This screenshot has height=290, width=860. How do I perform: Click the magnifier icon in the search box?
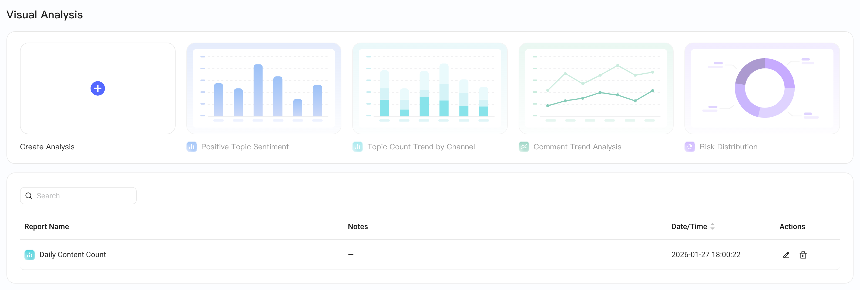(29, 196)
